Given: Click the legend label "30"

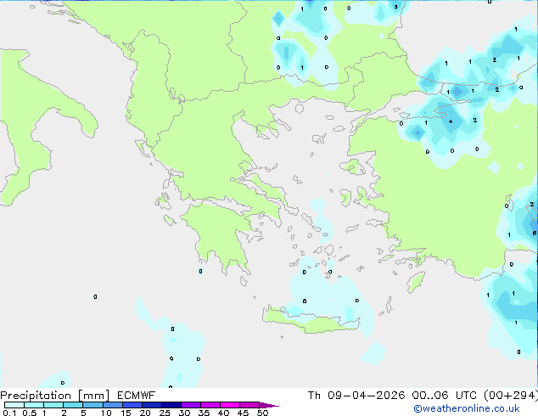Looking at the screenshot, I should [184, 413].
